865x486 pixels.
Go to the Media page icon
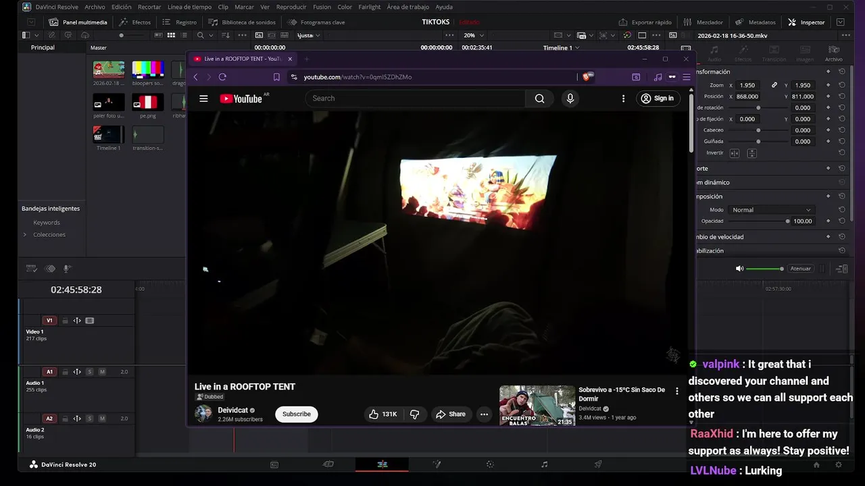point(274,464)
